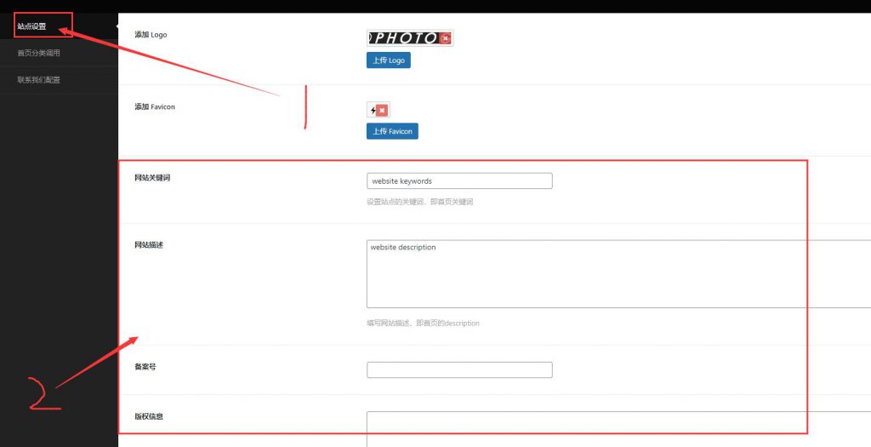Screen dimensions: 871x447
Task: Click the lightning bolt favicon preview
Action: (373, 110)
